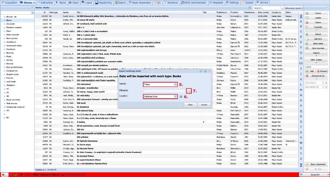The width and height of the screenshot is (330, 177).
Task: Click the magnifier icon in the Search box
Action: [281, 8]
